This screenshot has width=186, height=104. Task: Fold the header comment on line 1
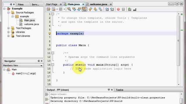53,14
